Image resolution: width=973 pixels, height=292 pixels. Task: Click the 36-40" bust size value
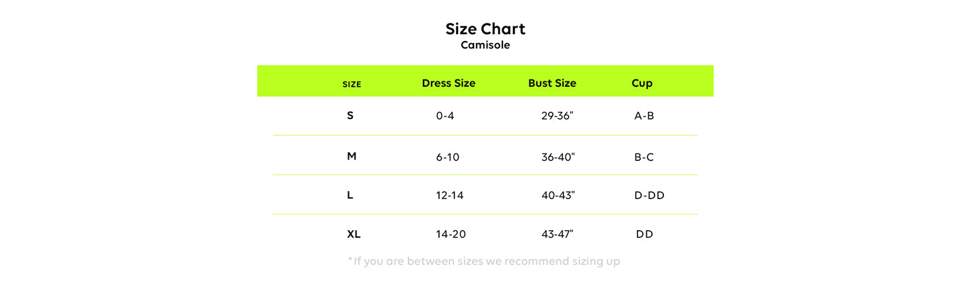(x=558, y=157)
